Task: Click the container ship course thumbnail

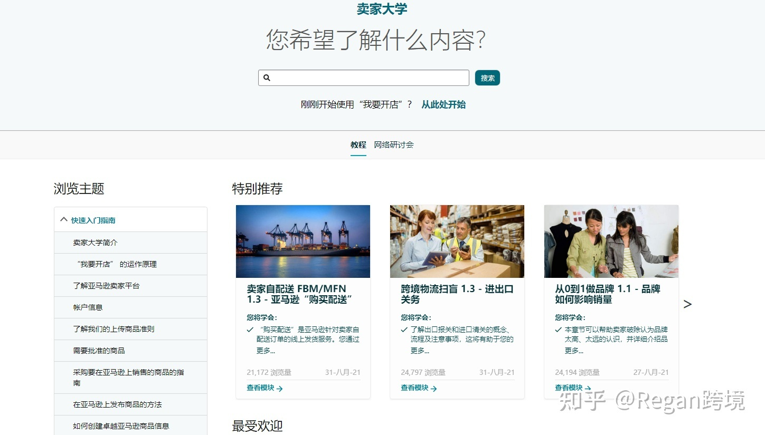Action: tap(303, 241)
